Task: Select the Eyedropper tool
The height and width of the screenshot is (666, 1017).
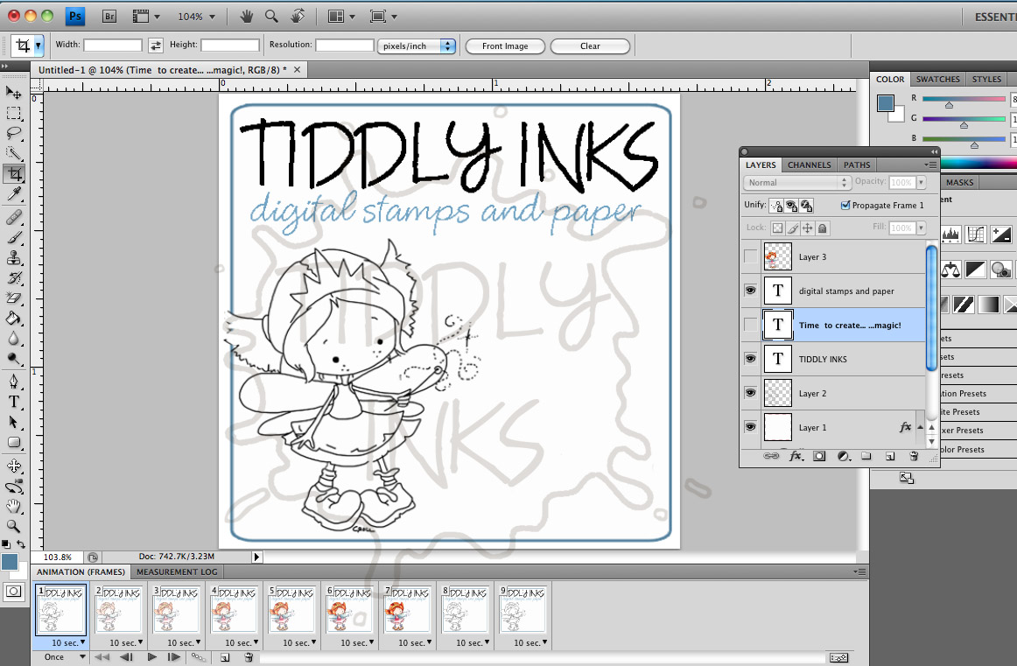Action: coord(14,194)
